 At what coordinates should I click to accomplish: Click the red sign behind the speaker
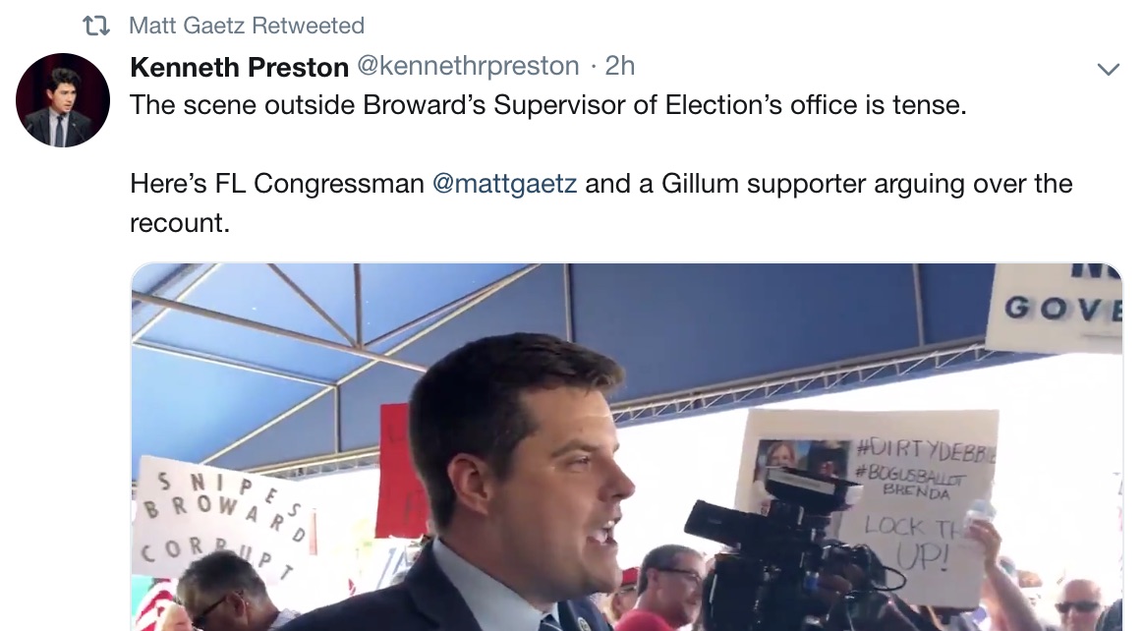coord(398,471)
